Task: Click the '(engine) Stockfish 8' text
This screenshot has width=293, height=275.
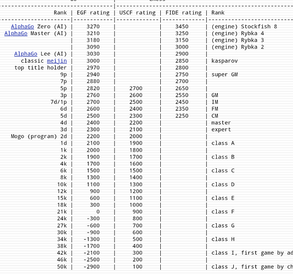Action: click(244, 26)
